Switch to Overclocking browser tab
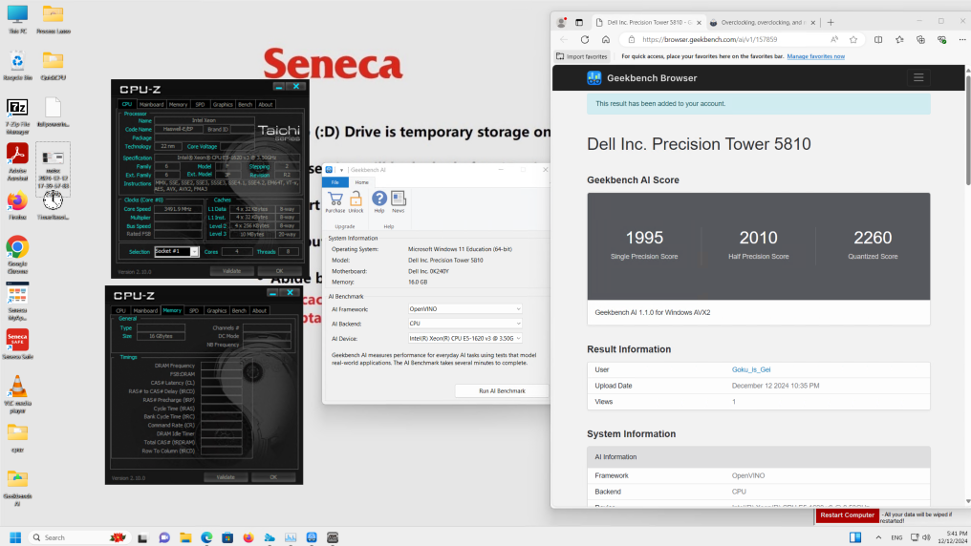The image size is (971, 546). [x=763, y=22]
